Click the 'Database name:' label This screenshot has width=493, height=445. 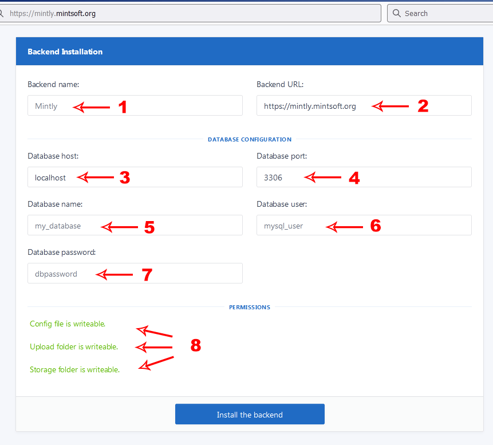55,204
